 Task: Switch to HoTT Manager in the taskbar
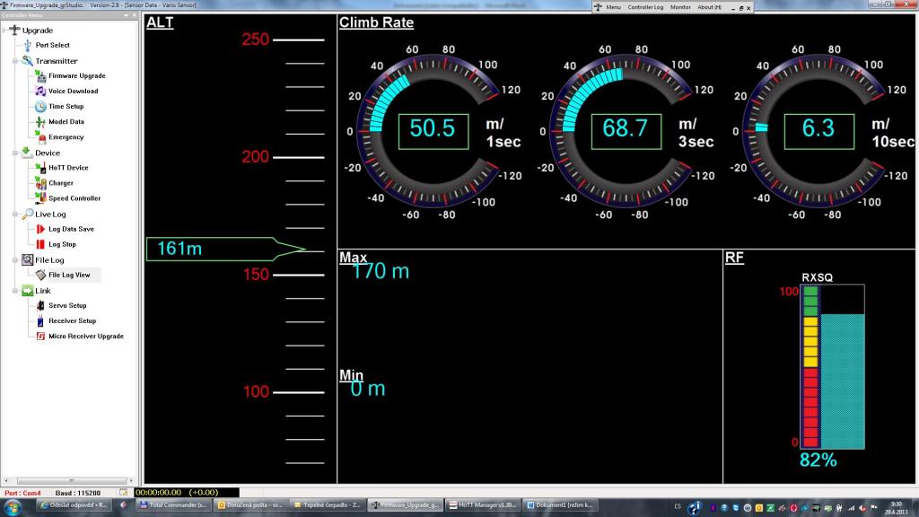[483, 505]
